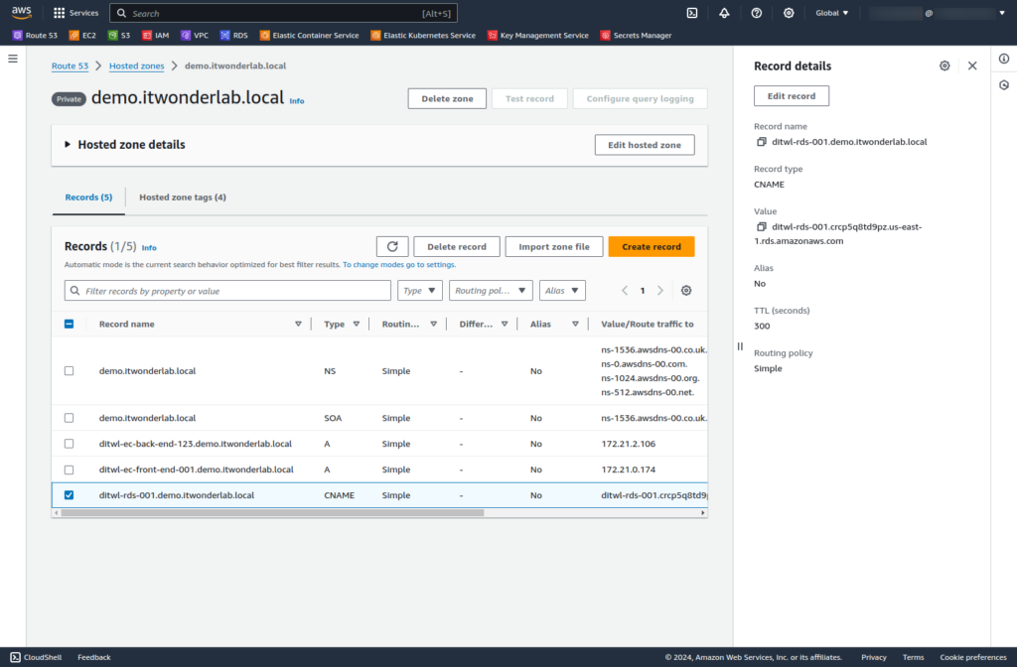Open the Services grid menu
The width and height of the screenshot is (1017, 667).
(75, 13)
